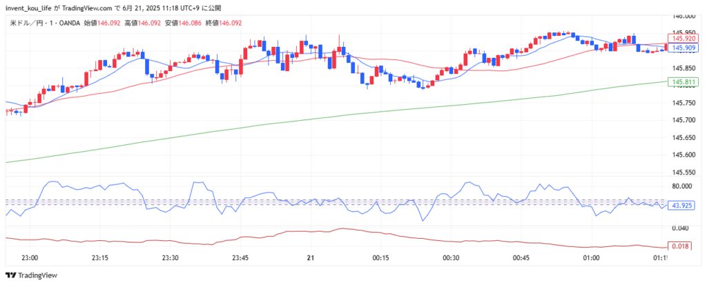Click the 145.650 price axis label
Viewport: 707px width, 285px height.
[683, 137]
